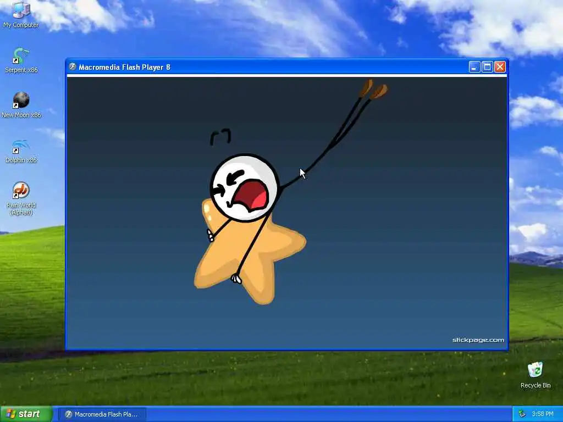Minimize the Macromedia Flash Player window
The width and height of the screenshot is (563, 422).
[474, 66]
